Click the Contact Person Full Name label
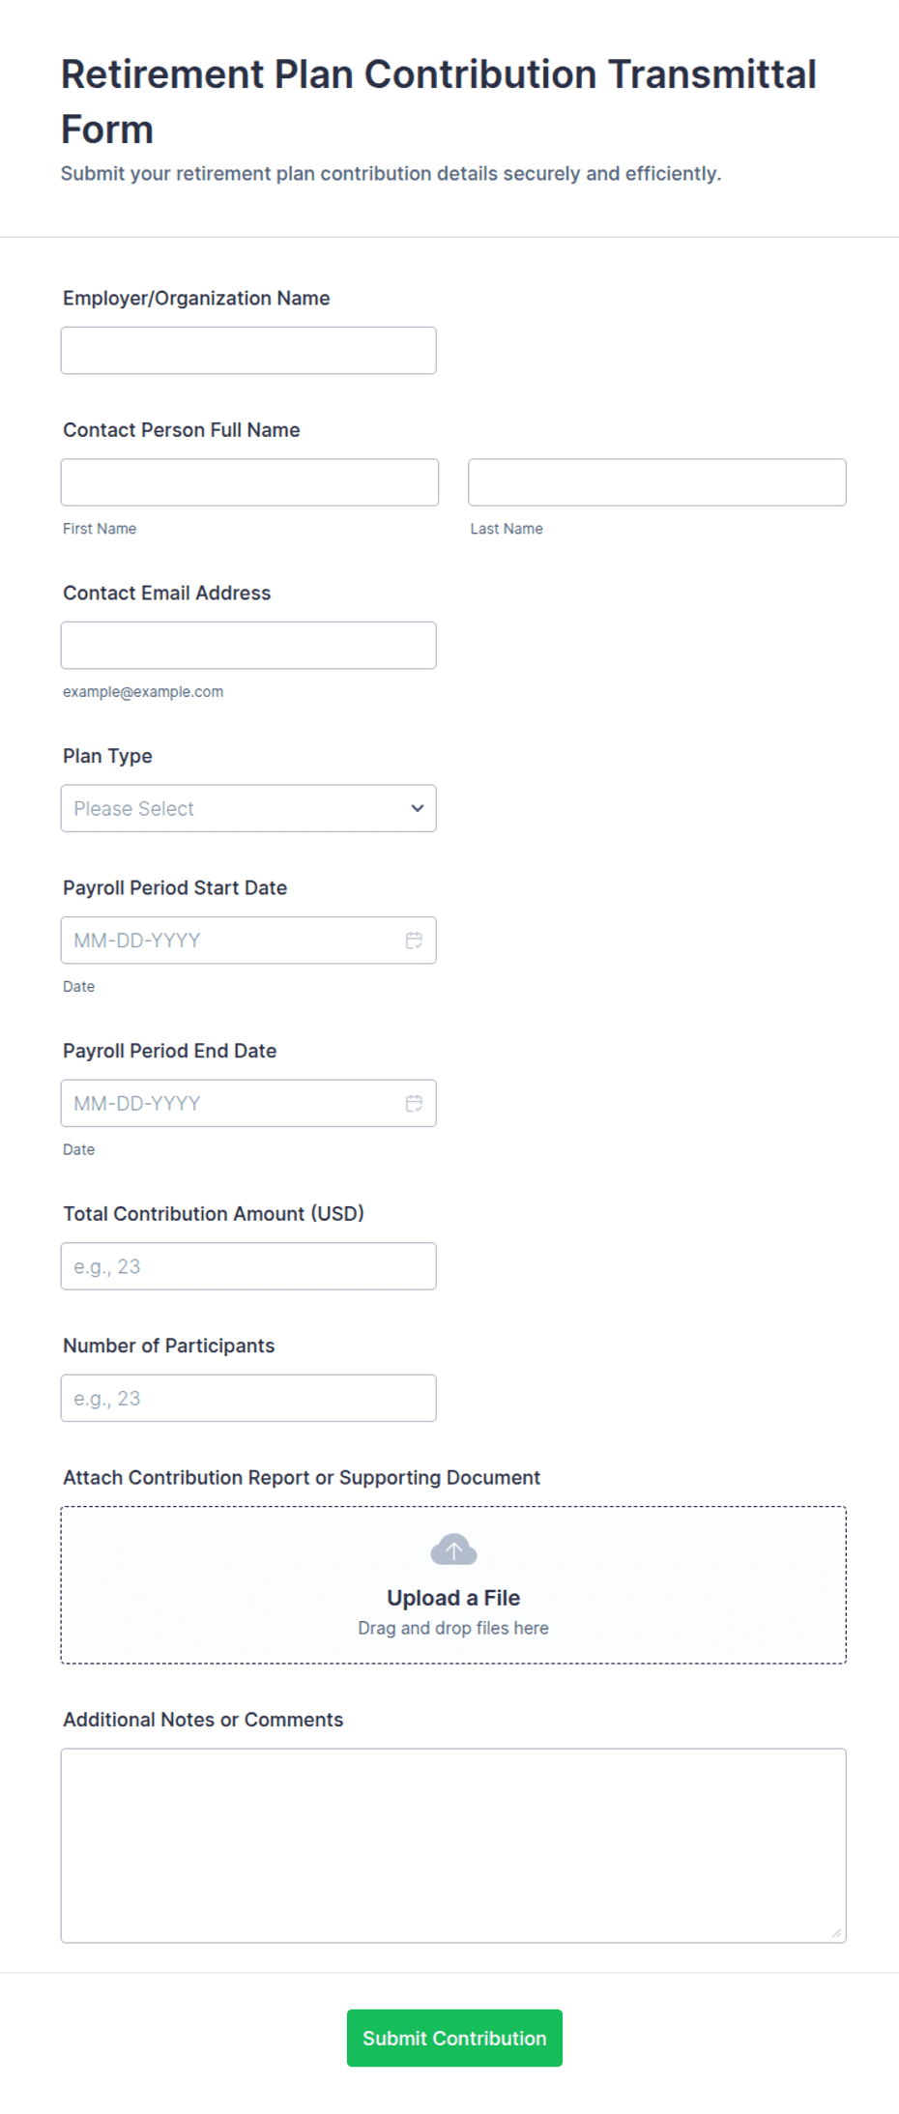The image size is (899, 2114). click(x=182, y=430)
